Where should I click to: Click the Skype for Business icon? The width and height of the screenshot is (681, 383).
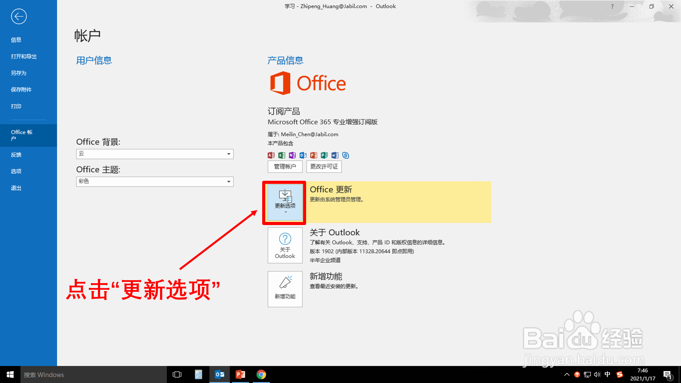(x=346, y=155)
